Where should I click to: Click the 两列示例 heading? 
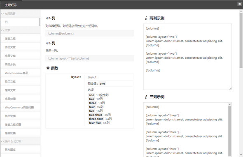point(157,18)
